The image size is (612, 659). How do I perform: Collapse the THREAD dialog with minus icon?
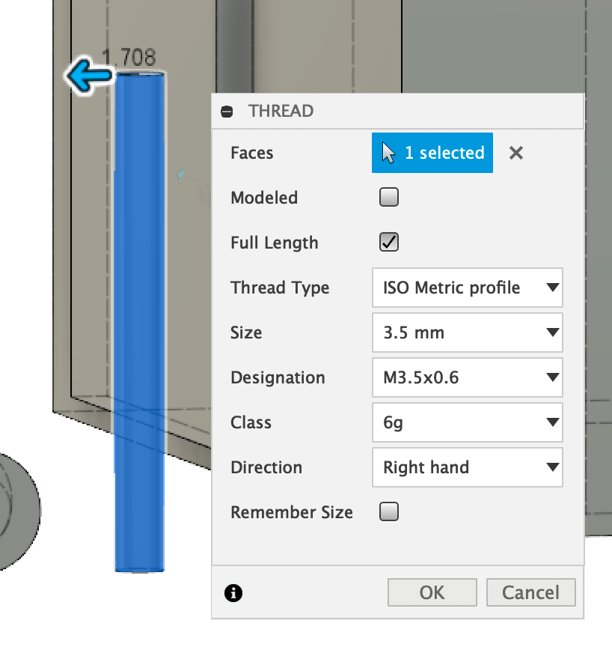[227, 112]
